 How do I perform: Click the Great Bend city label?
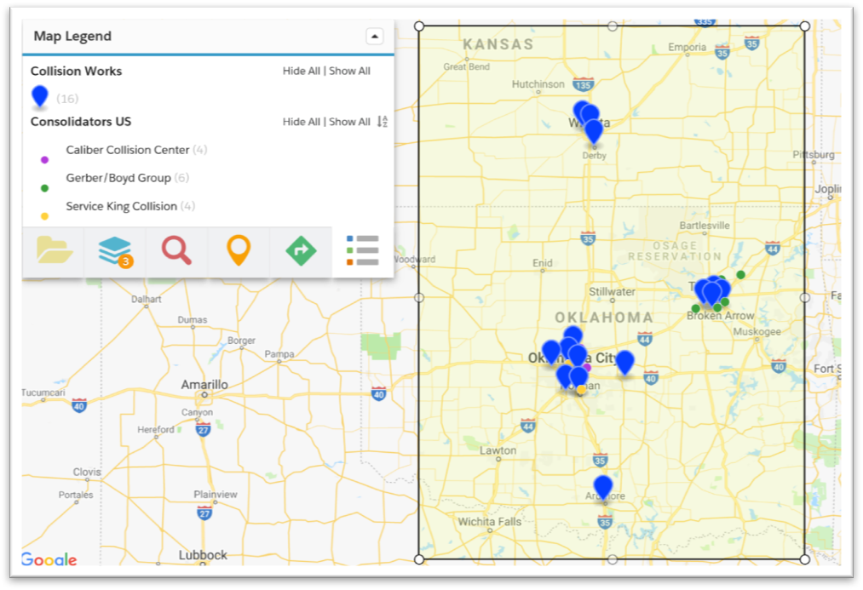[x=466, y=66]
